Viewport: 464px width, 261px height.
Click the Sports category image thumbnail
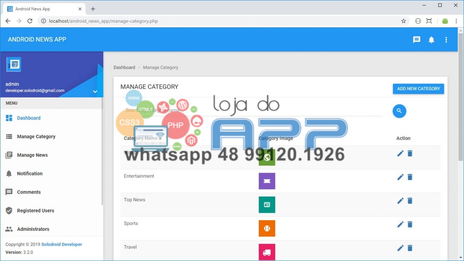tap(267, 228)
